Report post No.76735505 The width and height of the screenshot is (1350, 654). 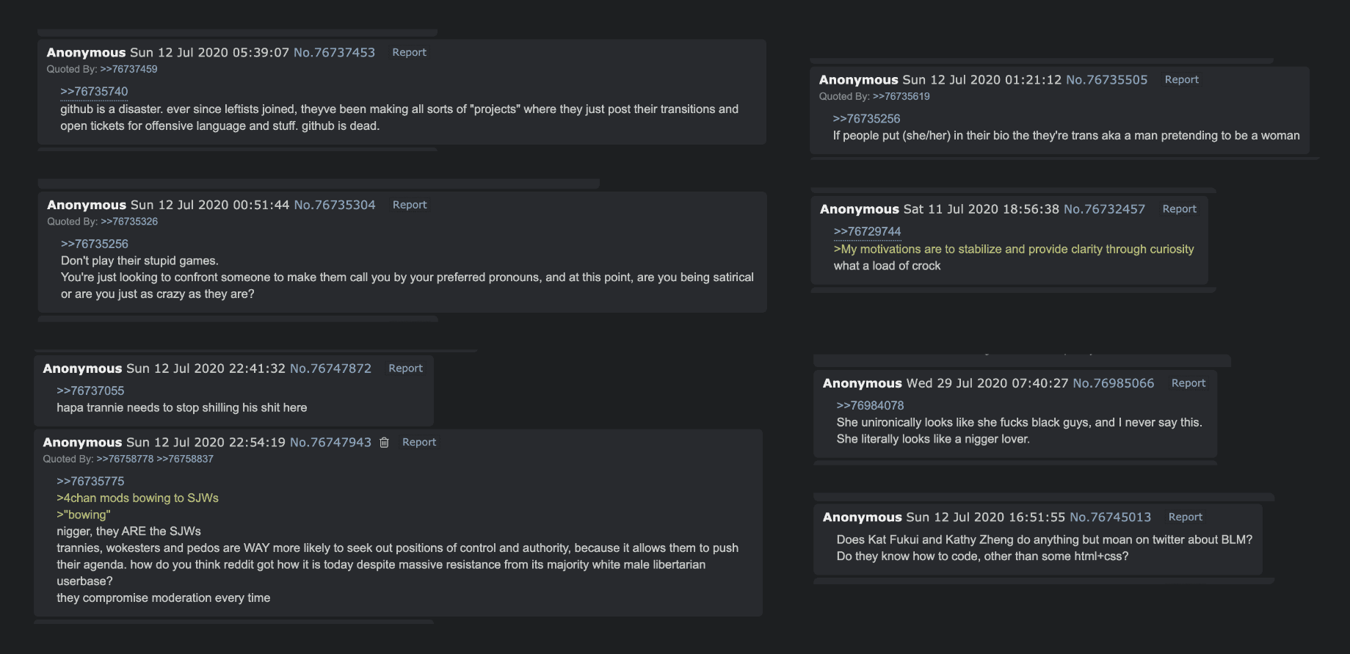[1181, 80]
